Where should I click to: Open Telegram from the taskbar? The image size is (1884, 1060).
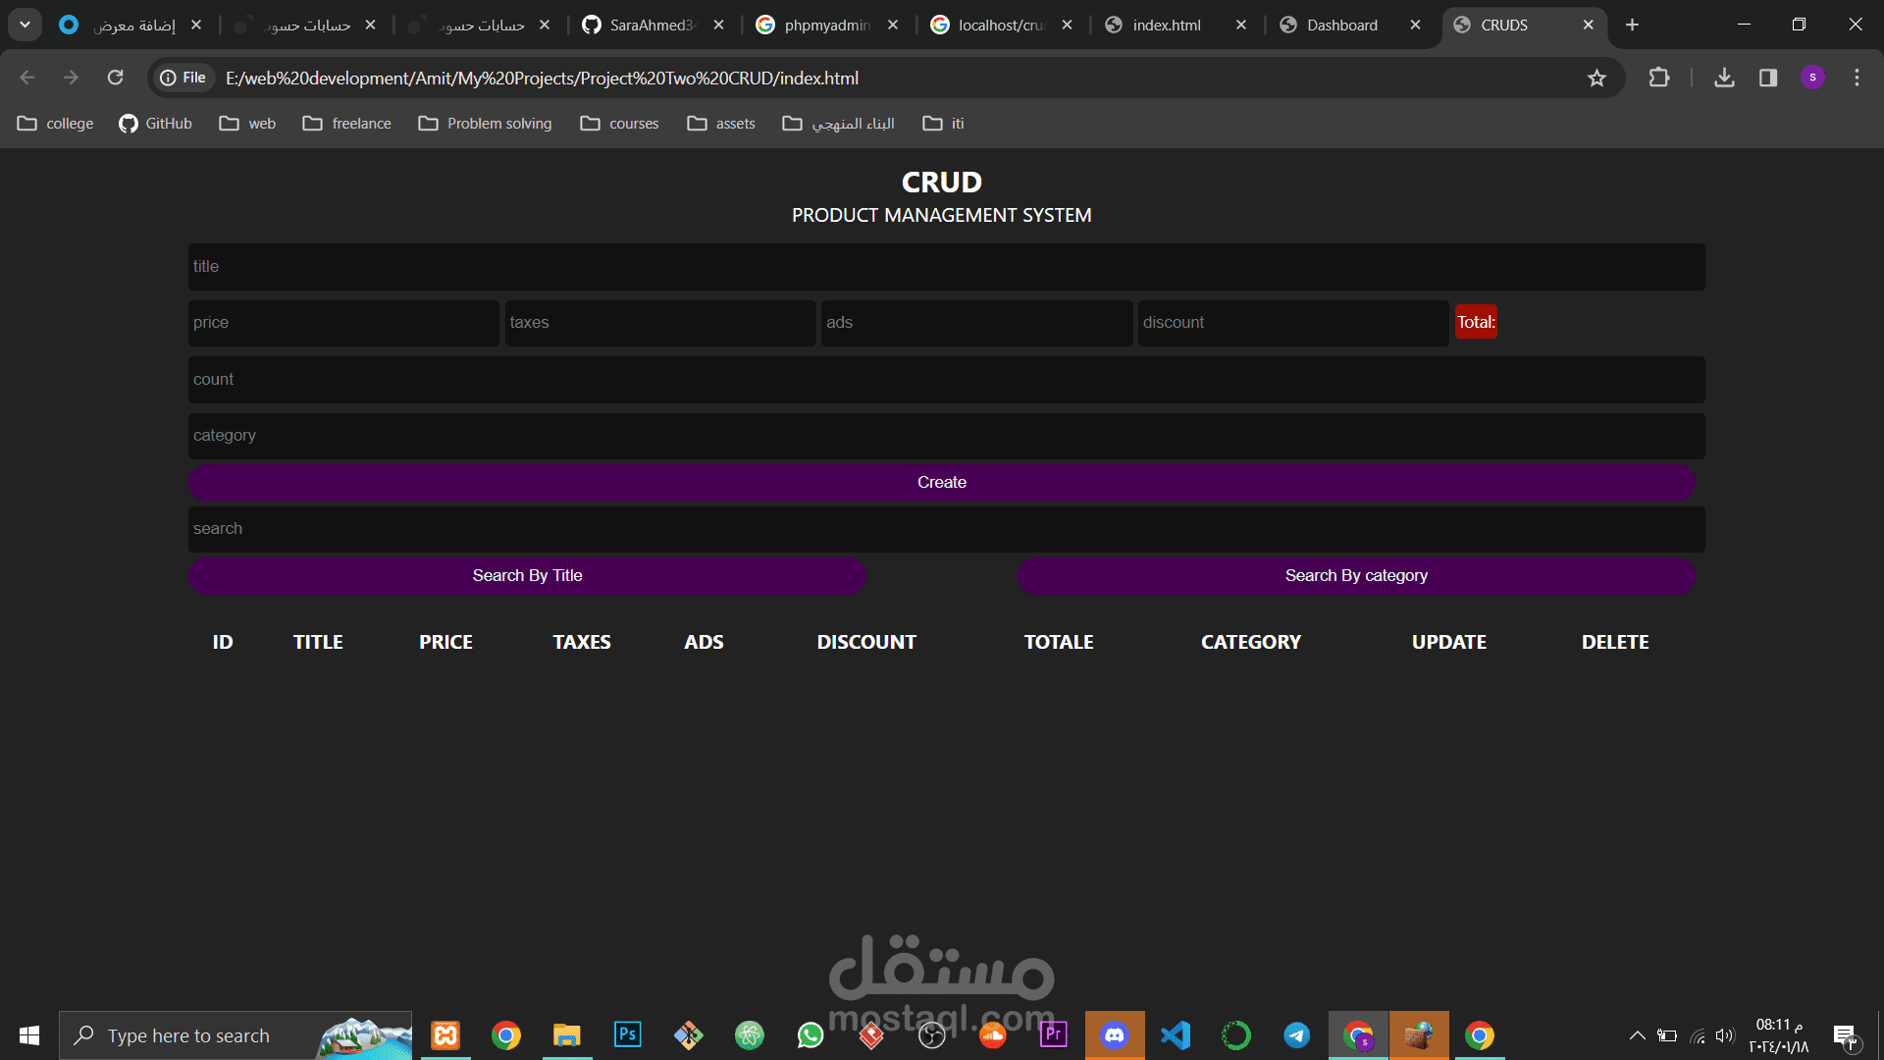pos(1296,1034)
